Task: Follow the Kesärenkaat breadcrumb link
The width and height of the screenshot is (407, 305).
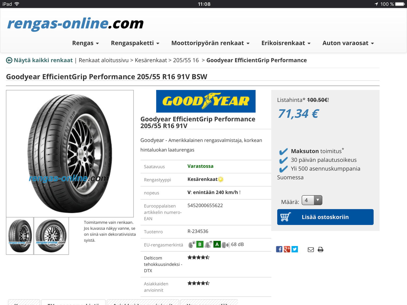Action: 151,60
